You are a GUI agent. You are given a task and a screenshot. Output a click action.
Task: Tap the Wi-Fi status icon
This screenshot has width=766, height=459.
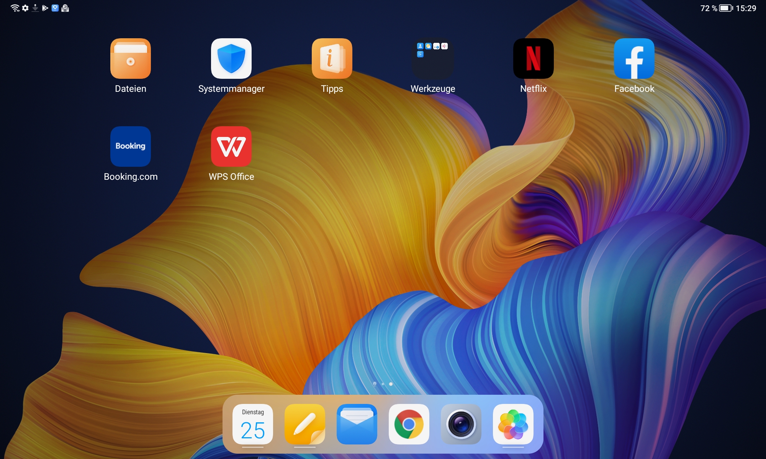[15, 8]
